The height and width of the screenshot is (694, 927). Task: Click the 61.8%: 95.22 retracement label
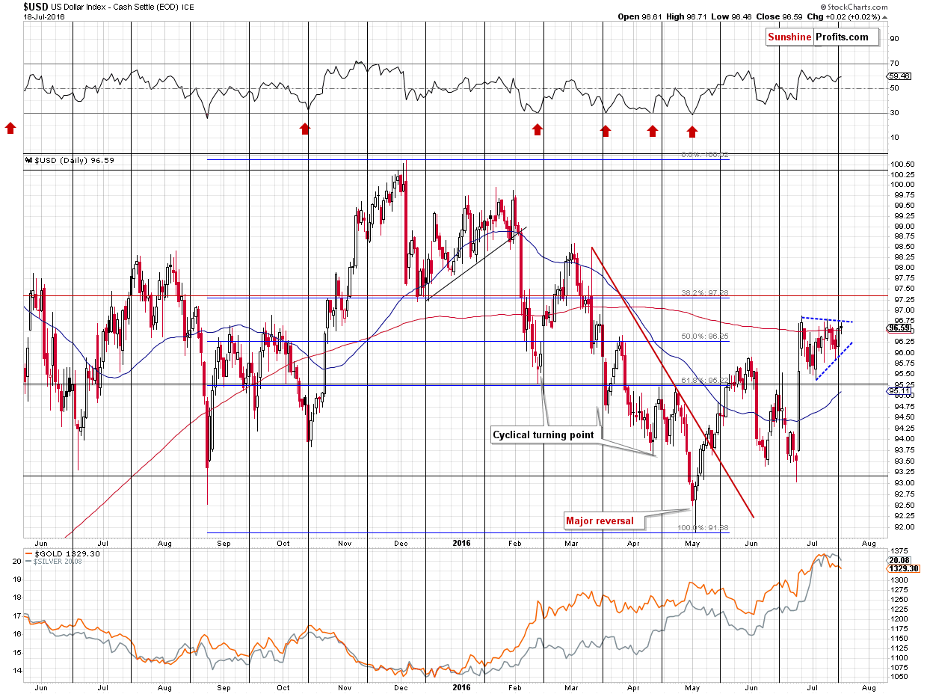point(706,381)
